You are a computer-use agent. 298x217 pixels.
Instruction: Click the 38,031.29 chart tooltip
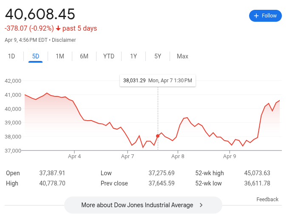click(158, 81)
